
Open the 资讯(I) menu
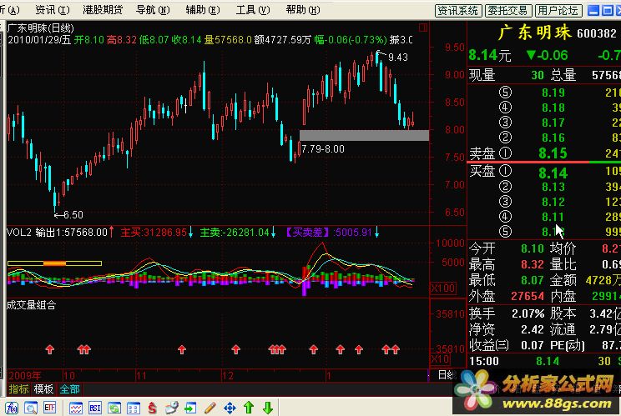click(x=53, y=10)
